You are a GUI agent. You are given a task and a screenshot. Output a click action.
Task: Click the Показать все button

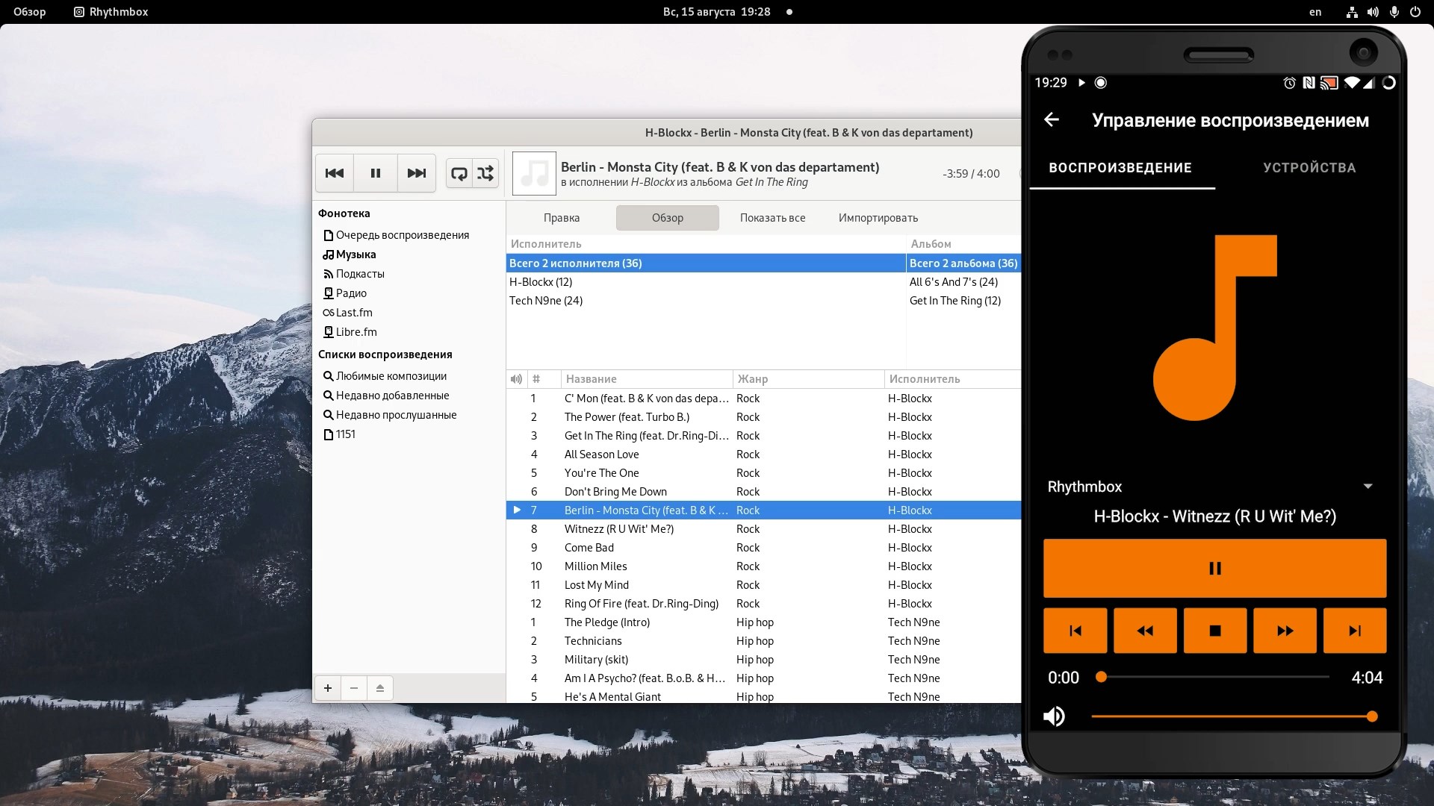[772, 218]
